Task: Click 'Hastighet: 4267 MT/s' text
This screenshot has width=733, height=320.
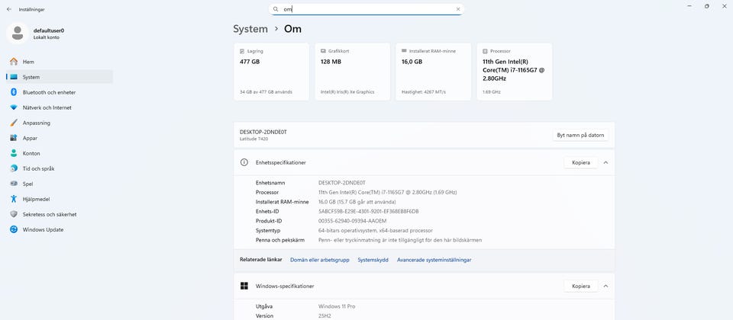Action: [424, 92]
